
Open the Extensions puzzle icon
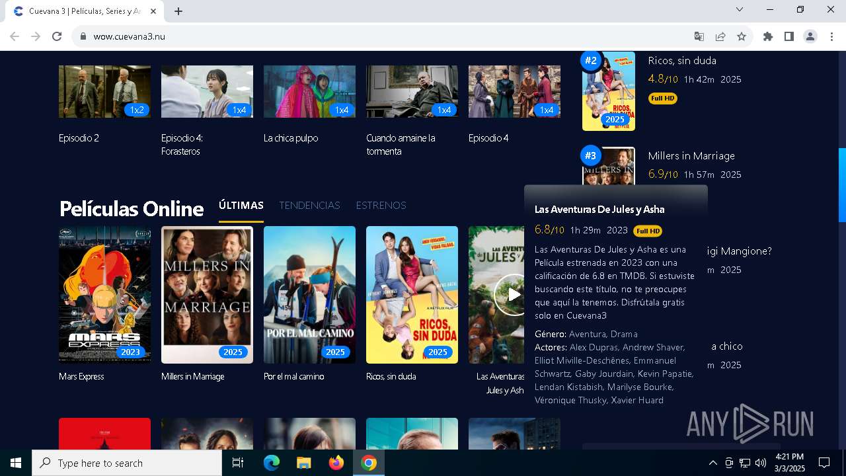[x=768, y=36]
